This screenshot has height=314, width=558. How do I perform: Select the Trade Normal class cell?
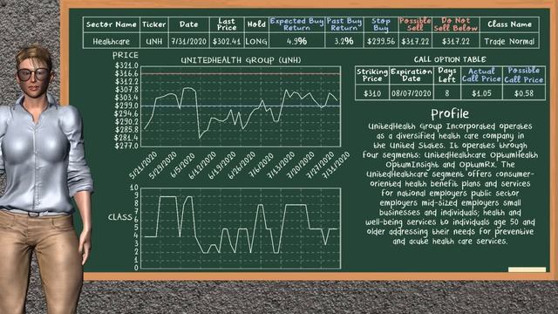509,41
